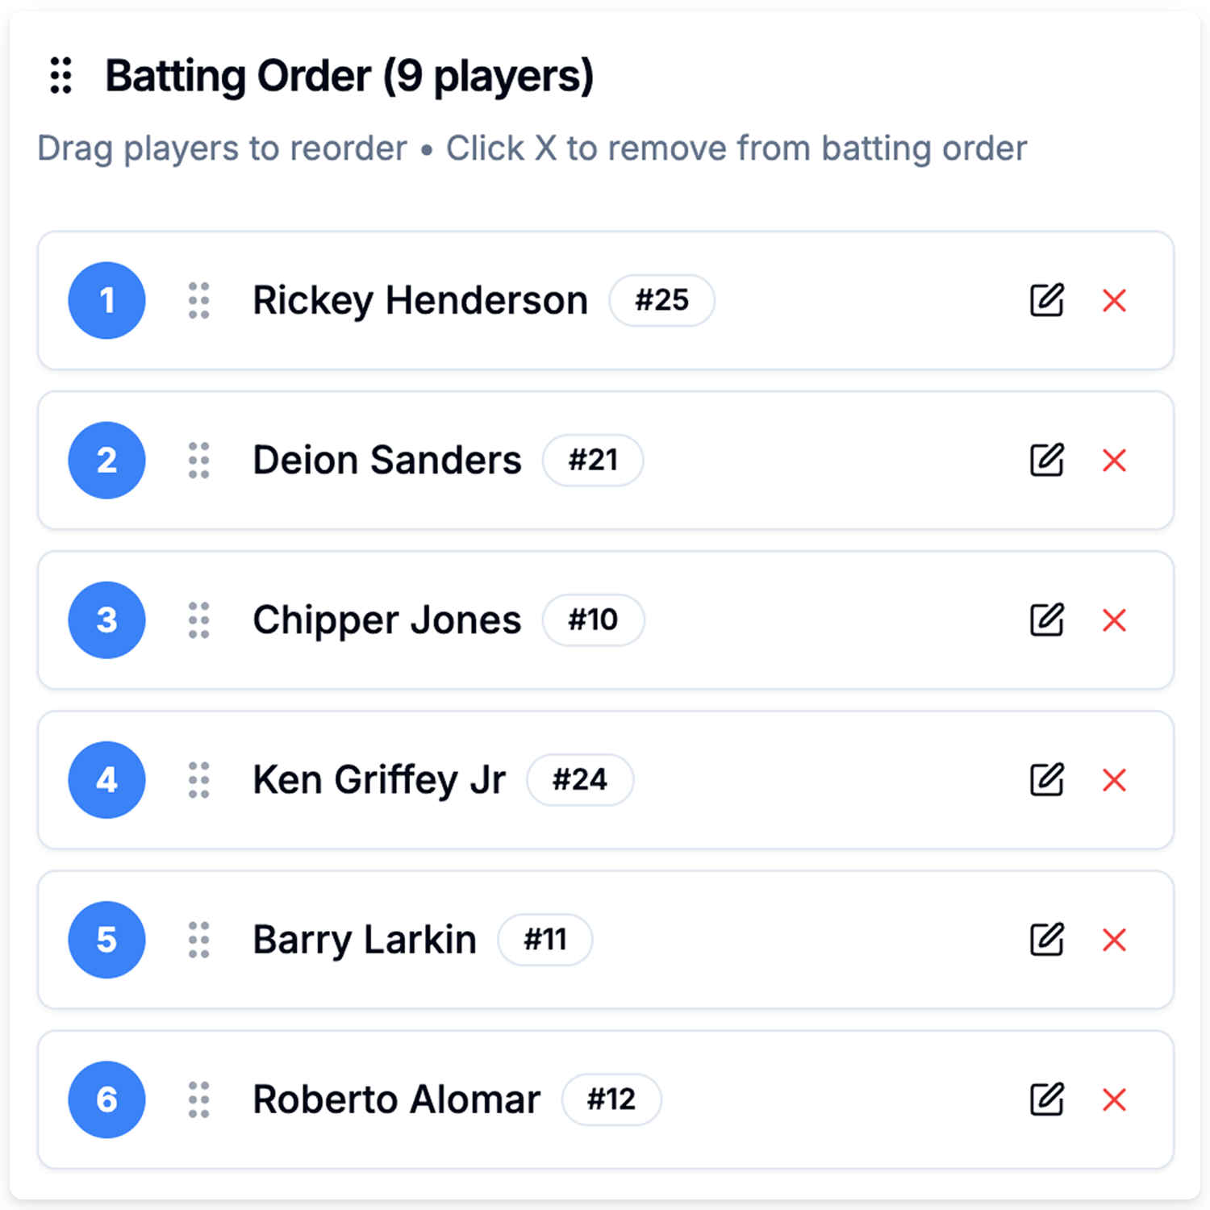Click the drag handle next to Batting Order title
Image resolution: width=1210 pixels, height=1210 pixels.
(x=61, y=76)
